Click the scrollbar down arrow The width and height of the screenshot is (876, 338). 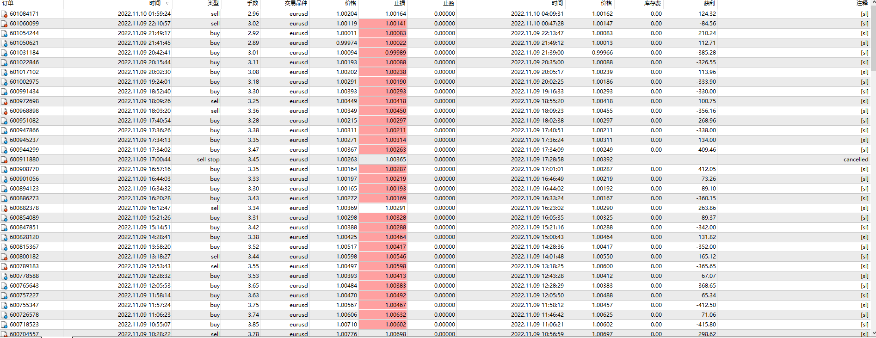[x=873, y=333]
